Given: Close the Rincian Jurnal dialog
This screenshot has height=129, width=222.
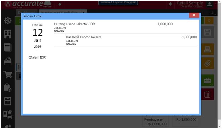Looking at the screenshot, I should 194,15.
